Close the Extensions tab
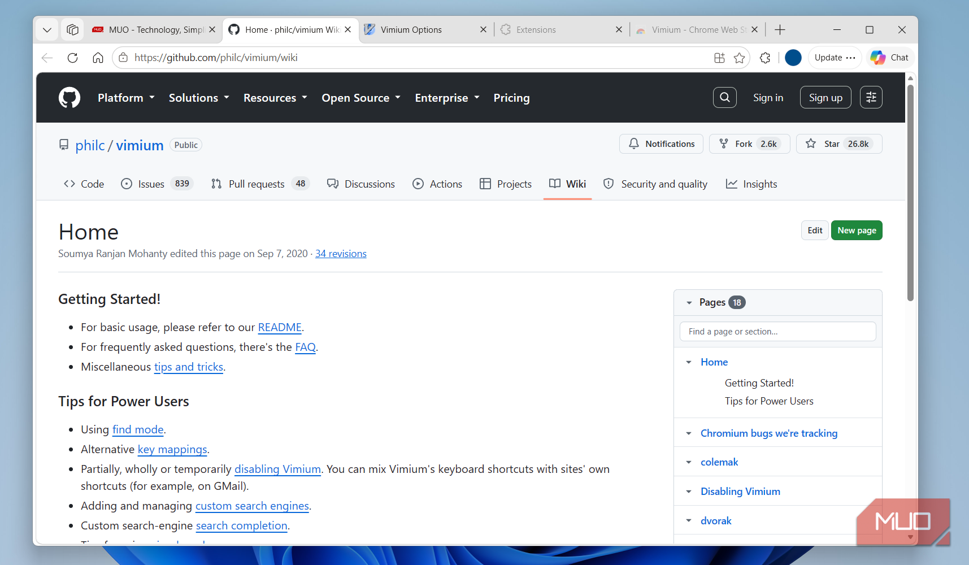 tap(619, 30)
